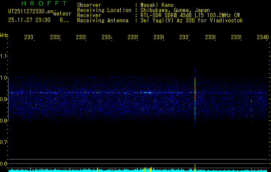Click the cyan signal level strip at bottom
The height and width of the screenshot is (172, 271).
tap(138, 170)
